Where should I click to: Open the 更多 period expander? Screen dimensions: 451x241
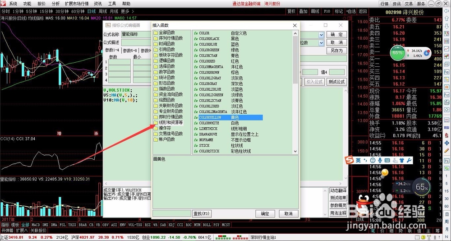point(127,12)
